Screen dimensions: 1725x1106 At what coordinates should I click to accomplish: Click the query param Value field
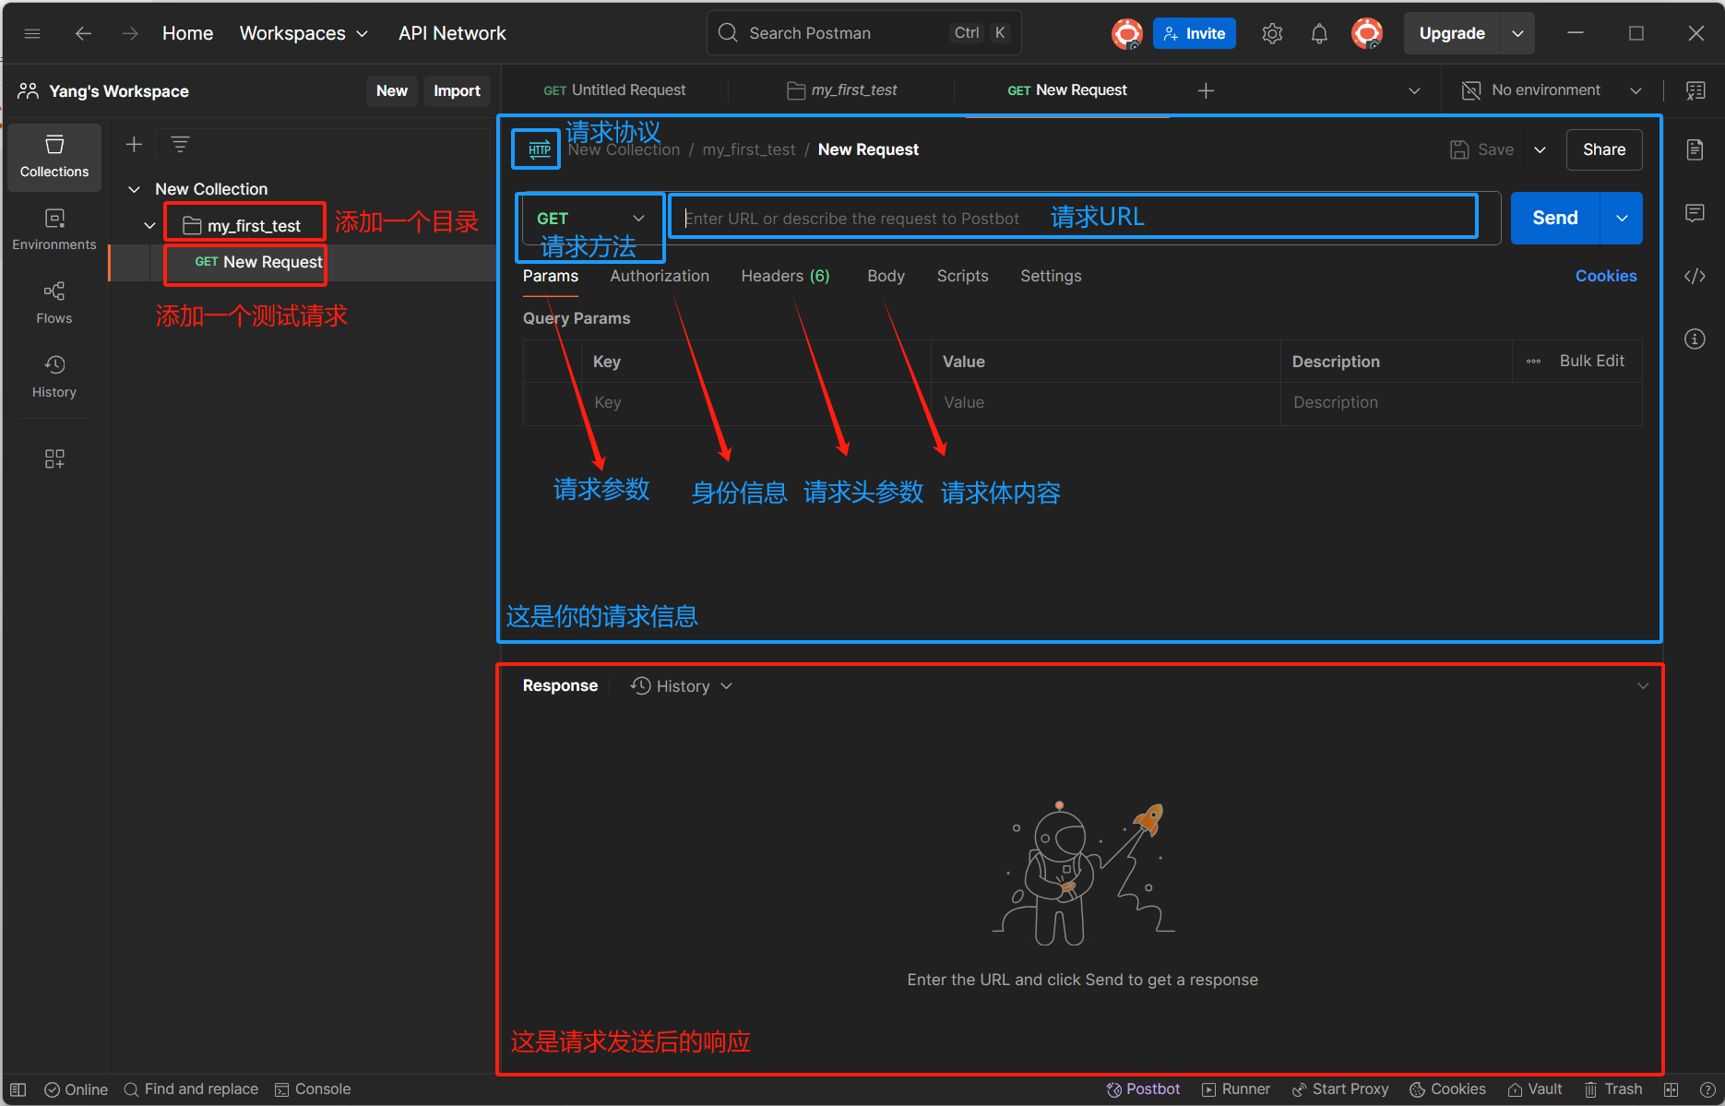point(1106,403)
